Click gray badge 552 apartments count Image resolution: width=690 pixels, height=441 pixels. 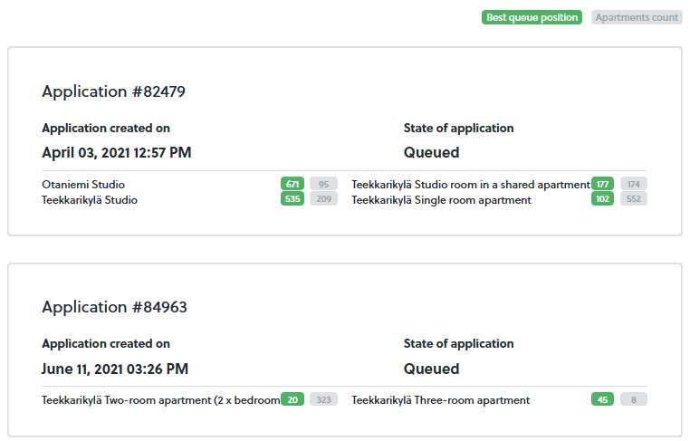click(x=634, y=198)
